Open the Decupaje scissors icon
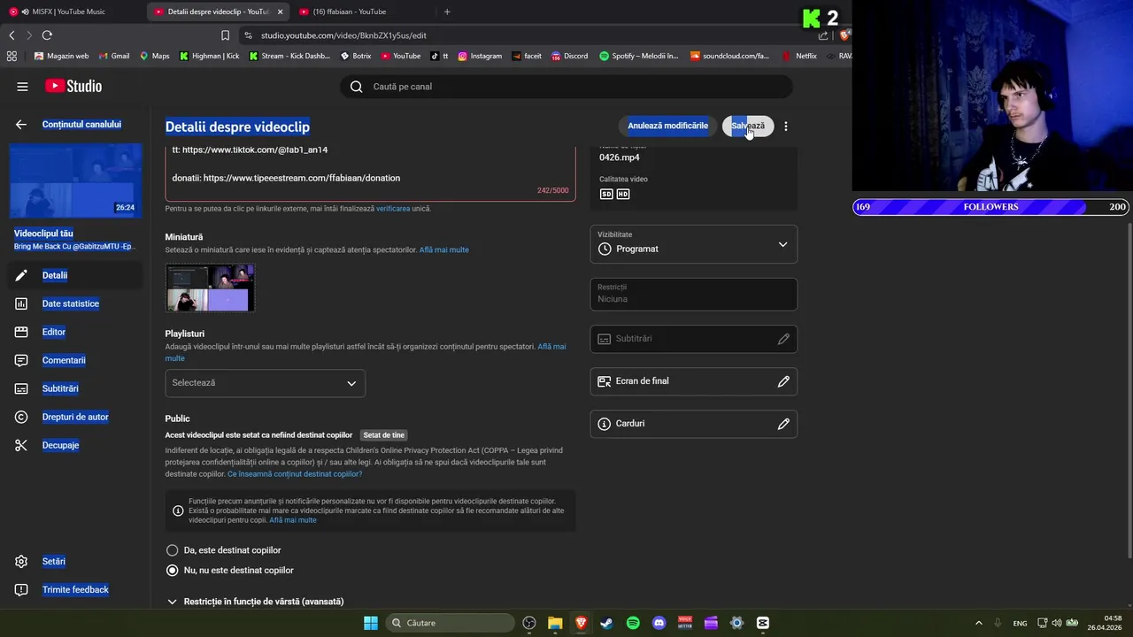This screenshot has height=637, width=1133. point(21,445)
